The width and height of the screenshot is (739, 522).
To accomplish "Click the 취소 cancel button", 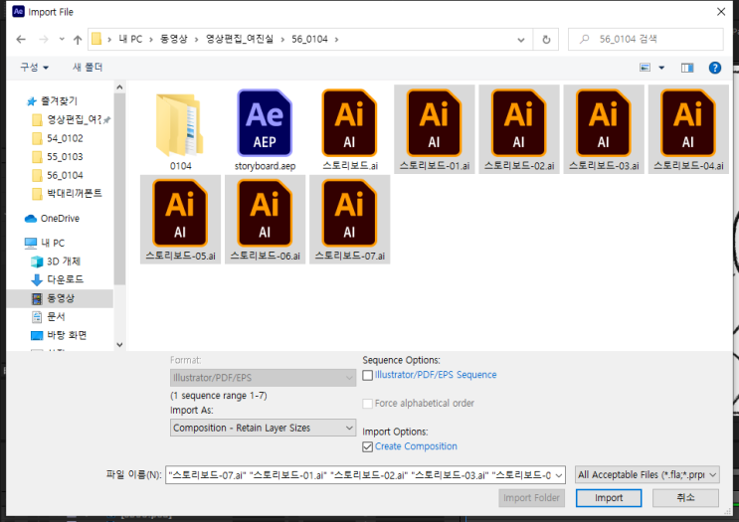I will point(685,498).
